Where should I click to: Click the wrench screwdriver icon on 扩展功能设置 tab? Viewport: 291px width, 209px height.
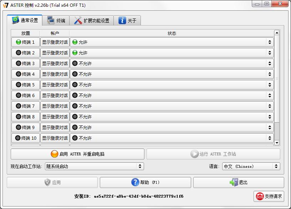click(78, 21)
